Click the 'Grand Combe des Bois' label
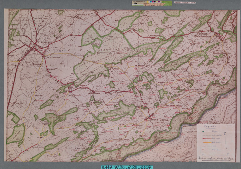This screenshot has height=169, width=241. 159,121
